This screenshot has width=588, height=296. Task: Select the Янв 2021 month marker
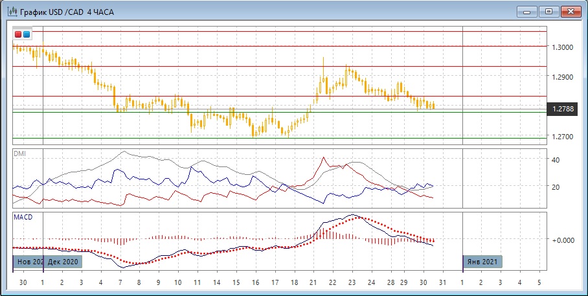(x=482, y=262)
